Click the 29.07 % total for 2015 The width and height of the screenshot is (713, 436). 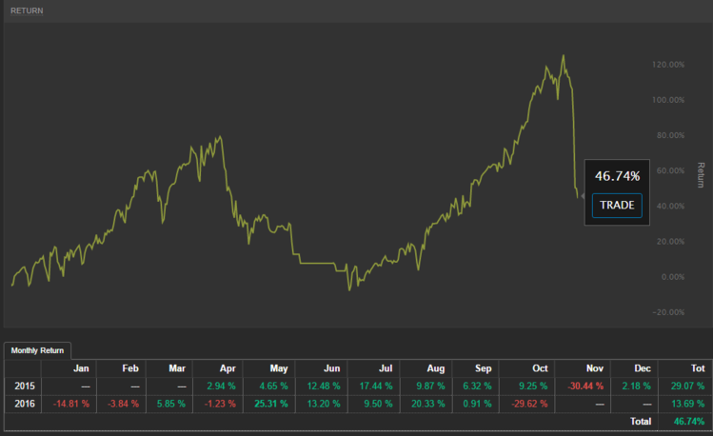point(686,386)
